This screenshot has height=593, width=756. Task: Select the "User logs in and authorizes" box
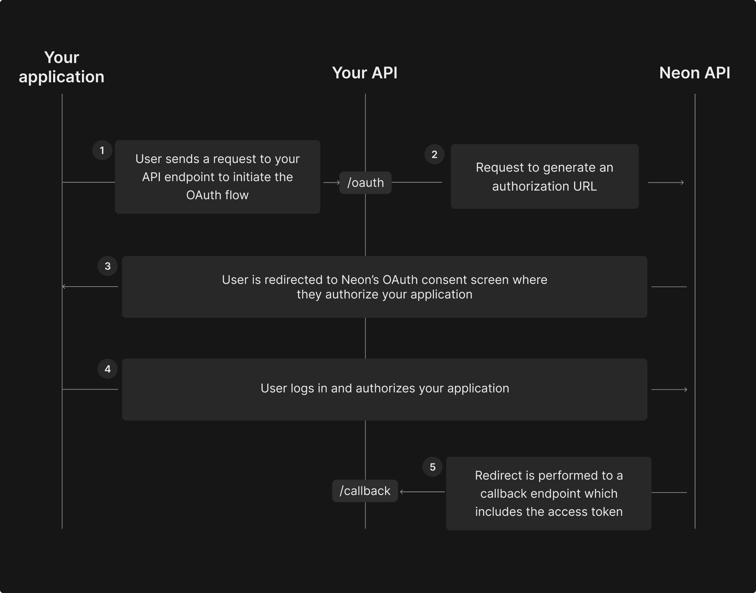pyautogui.click(x=384, y=389)
